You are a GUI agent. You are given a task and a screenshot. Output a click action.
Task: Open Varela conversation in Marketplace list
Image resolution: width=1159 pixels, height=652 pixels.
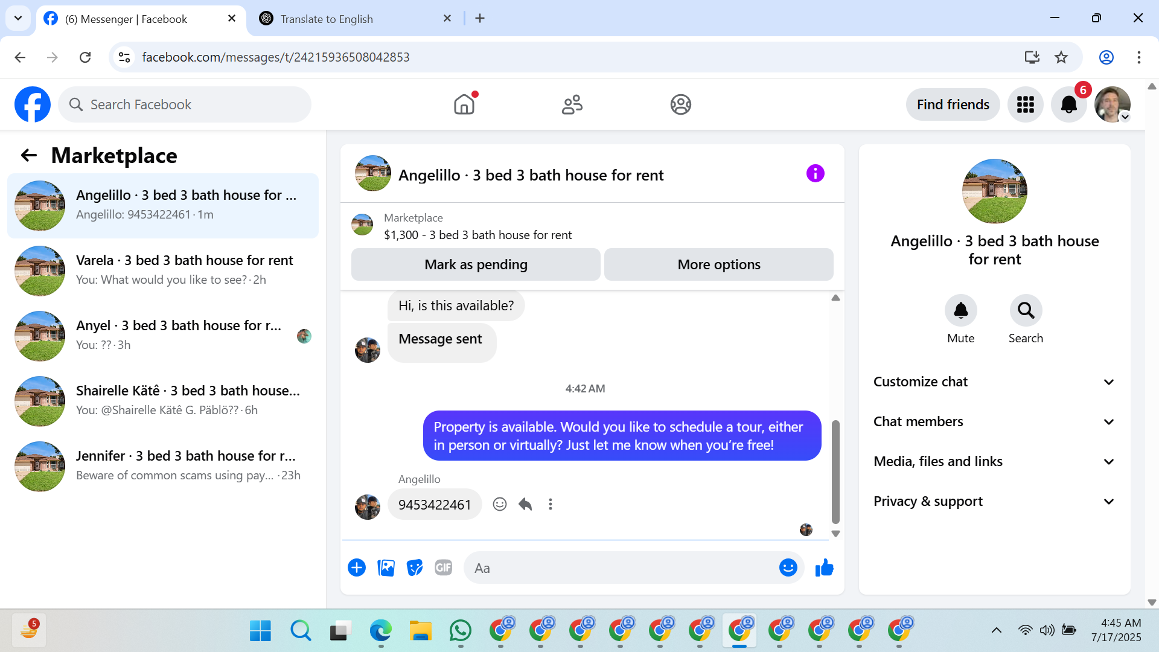tap(163, 270)
